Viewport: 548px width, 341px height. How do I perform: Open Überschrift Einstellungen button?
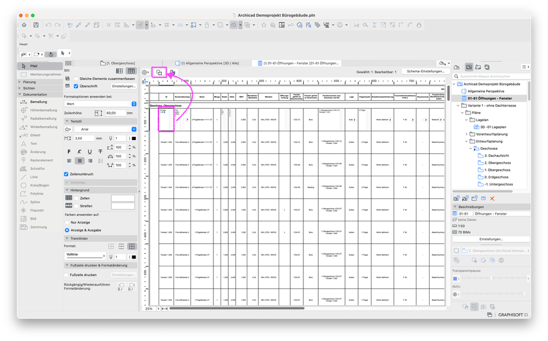coord(124,86)
